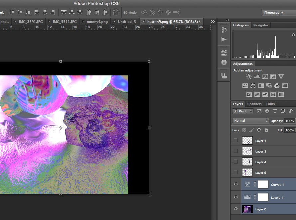Add a Black & White adjustment
The height and width of the screenshot is (220, 296).
(261, 86)
